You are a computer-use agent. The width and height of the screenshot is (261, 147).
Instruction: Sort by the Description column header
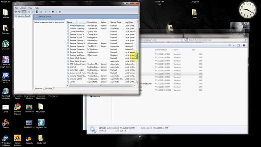click(93, 22)
